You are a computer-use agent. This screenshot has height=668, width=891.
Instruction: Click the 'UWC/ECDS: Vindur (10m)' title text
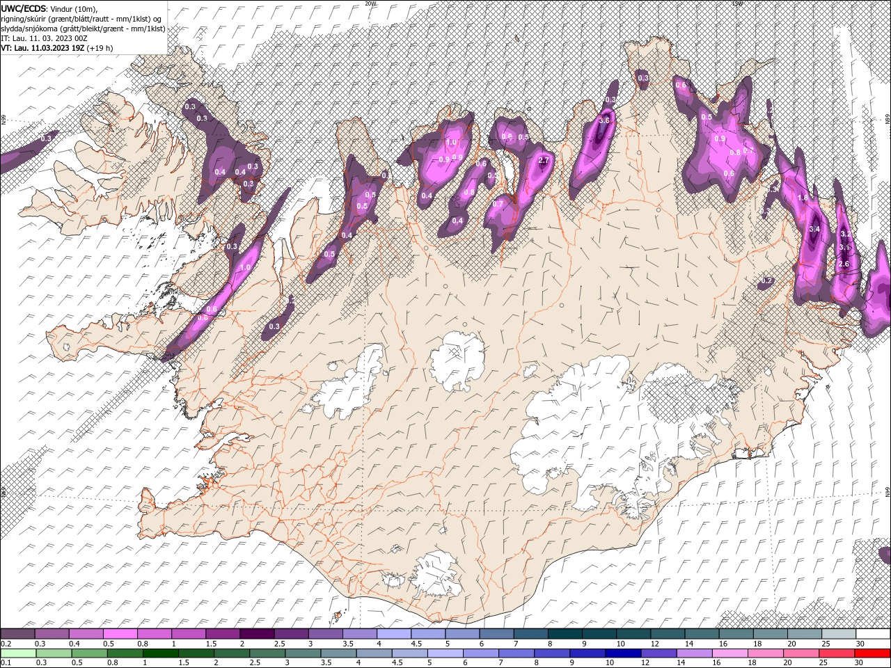49,8
